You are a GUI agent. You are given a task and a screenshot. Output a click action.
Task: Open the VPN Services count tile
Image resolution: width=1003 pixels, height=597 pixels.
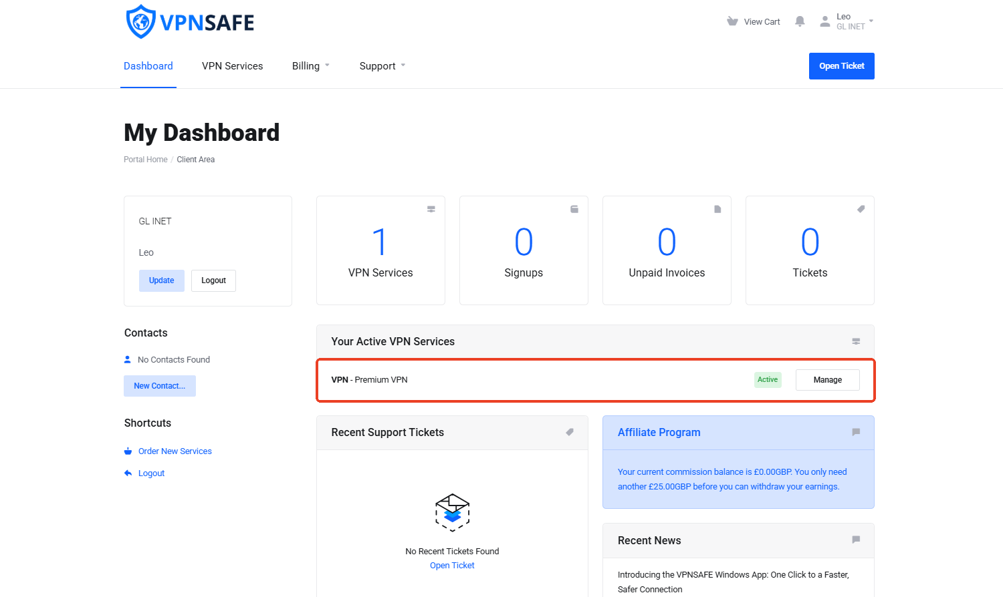coord(380,250)
